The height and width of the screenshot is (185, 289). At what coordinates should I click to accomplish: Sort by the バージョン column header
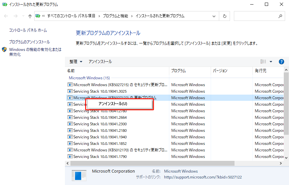(232, 71)
